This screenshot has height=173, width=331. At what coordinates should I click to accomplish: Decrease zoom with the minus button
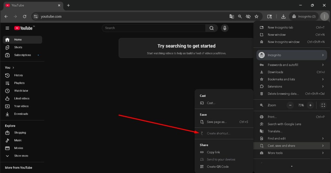point(290,105)
